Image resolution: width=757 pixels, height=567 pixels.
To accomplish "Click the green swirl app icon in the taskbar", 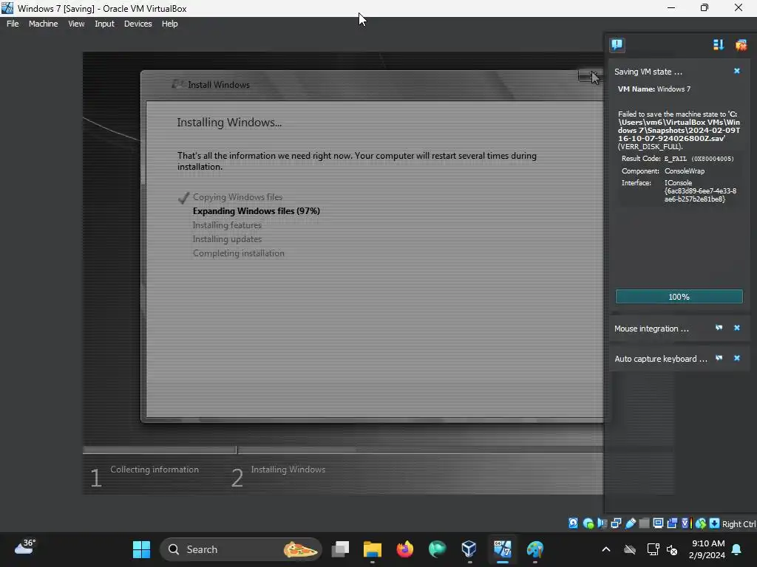I will point(437,549).
